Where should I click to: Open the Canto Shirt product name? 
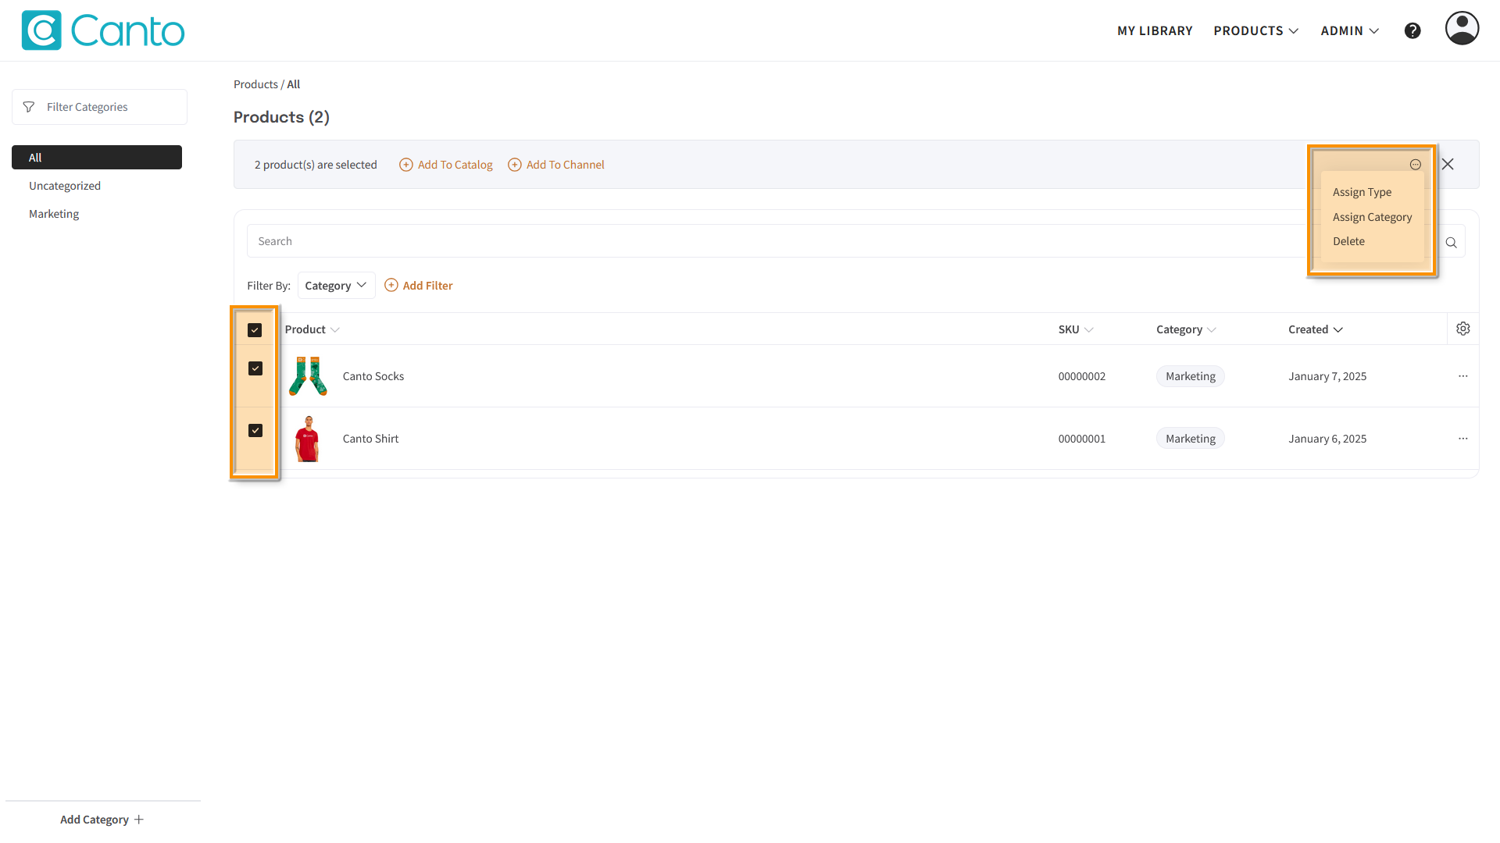coord(370,439)
